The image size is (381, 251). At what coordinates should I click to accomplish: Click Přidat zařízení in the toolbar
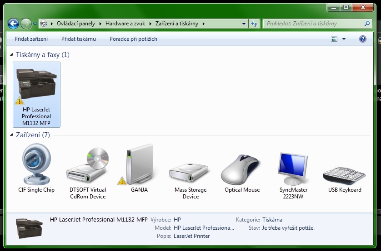tap(31, 39)
